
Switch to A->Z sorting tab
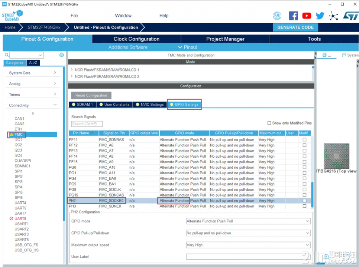click(x=33, y=63)
